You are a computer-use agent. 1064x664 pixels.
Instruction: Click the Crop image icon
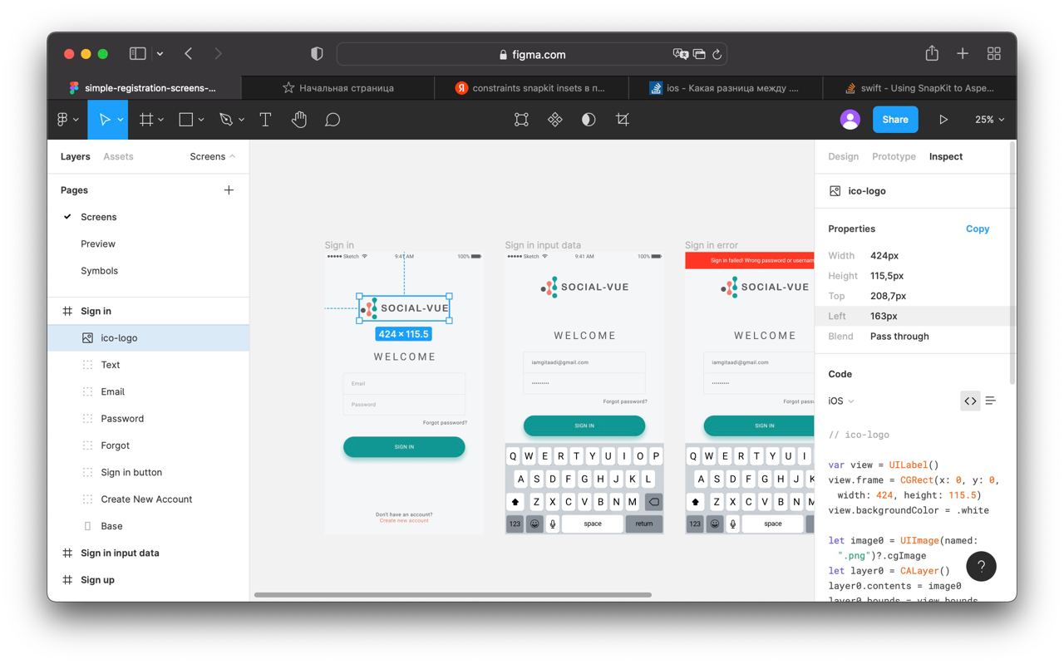pos(623,120)
